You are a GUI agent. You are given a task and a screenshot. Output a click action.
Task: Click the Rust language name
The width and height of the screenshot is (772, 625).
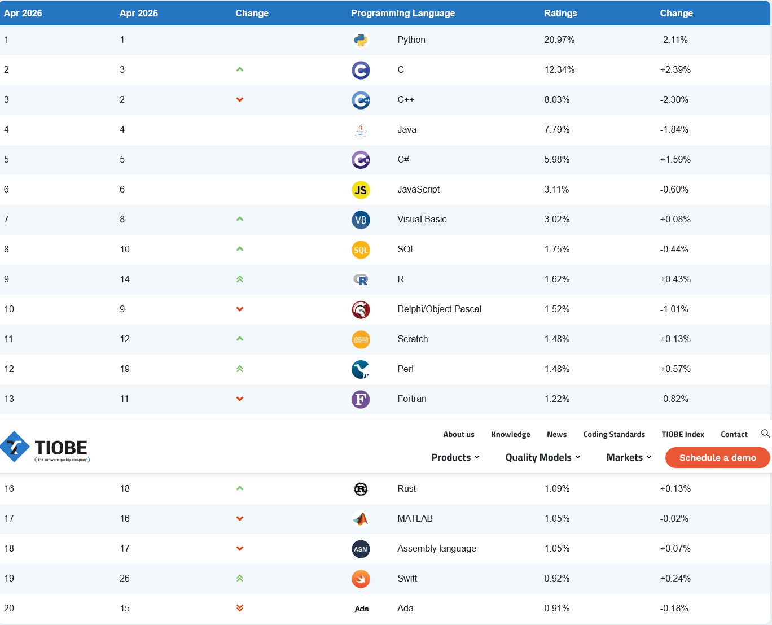click(x=406, y=488)
